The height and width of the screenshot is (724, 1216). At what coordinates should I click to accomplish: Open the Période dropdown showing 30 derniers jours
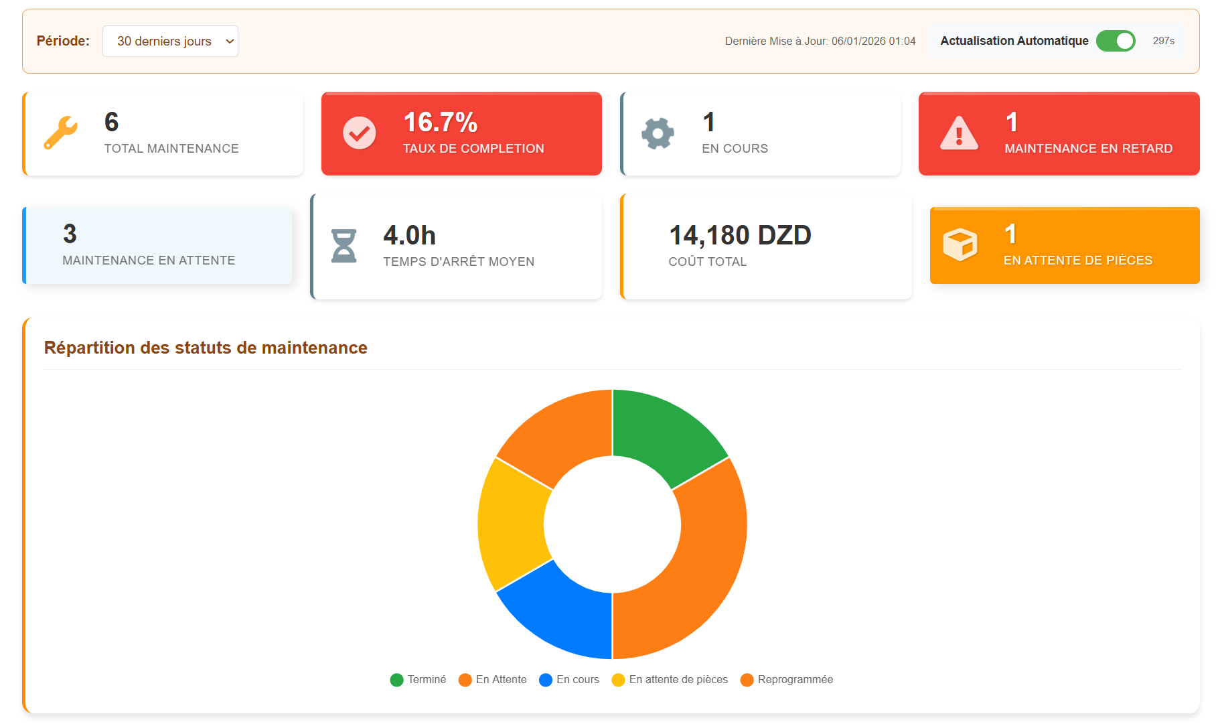point(170,42)
